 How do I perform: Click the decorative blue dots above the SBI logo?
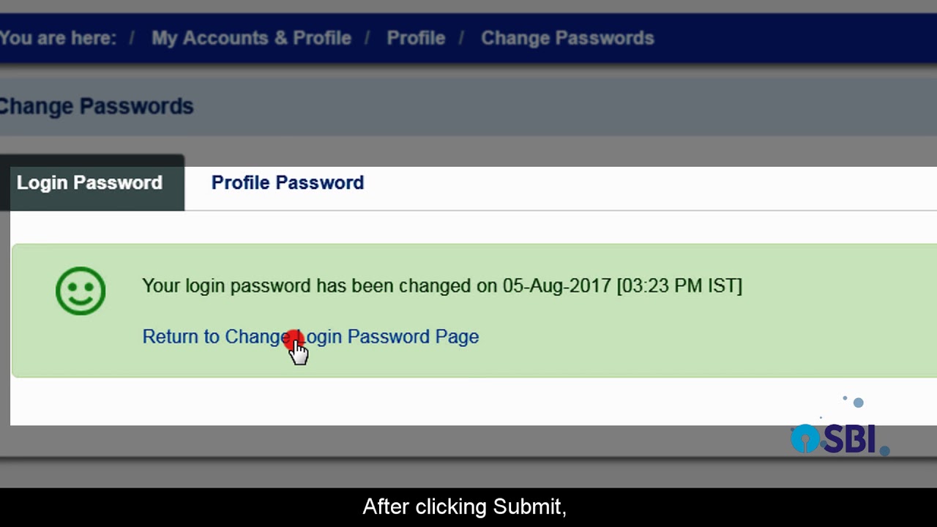click(x=857, y=402)
